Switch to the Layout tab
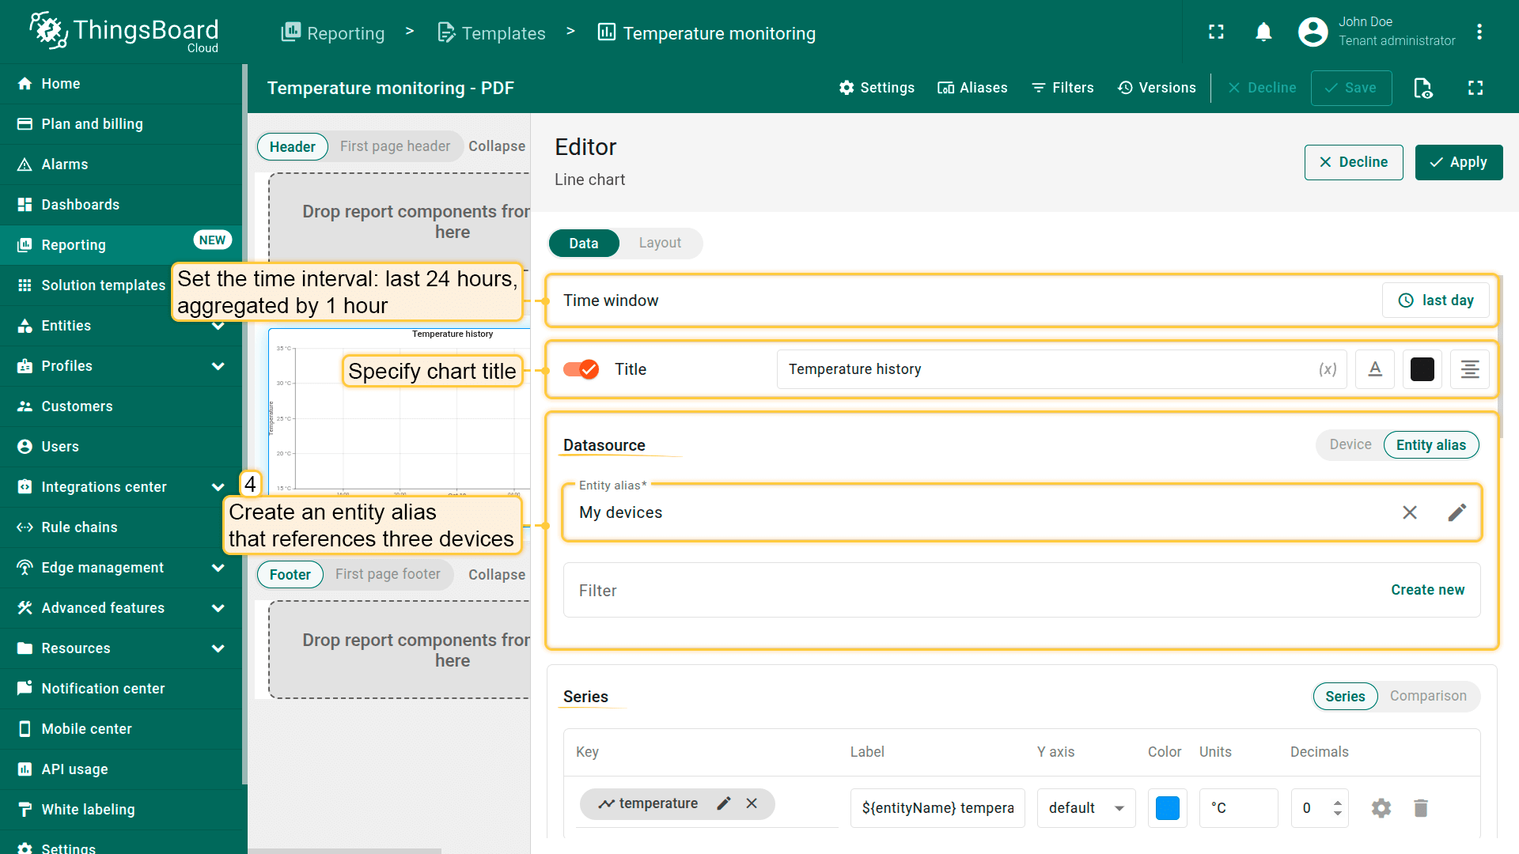This screenshot has height=854, width=1519. click(659, 243)
